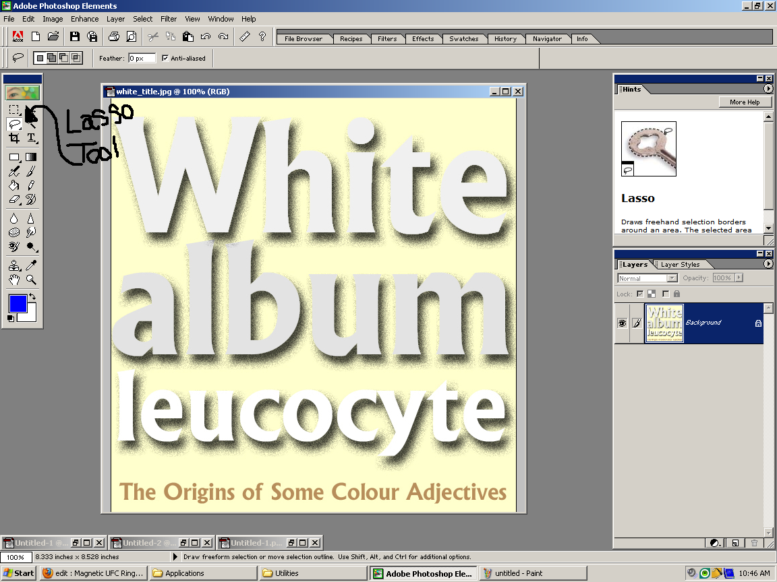Select the Blur (water drop) tool
This screenshot has width=777, height=582.
(14, 218)
